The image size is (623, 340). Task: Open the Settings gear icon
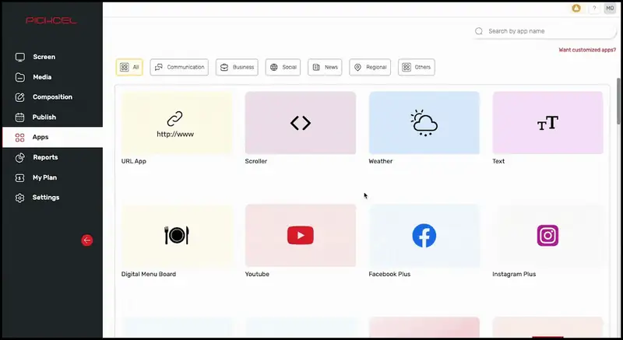click(x=20, y=198)
